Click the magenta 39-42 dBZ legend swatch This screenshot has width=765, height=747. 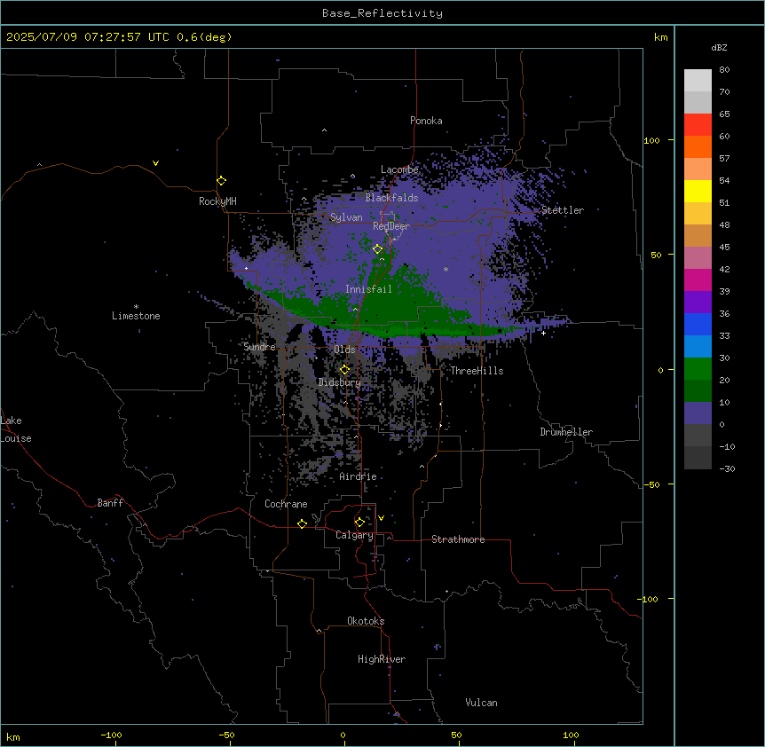coord(698,279)
